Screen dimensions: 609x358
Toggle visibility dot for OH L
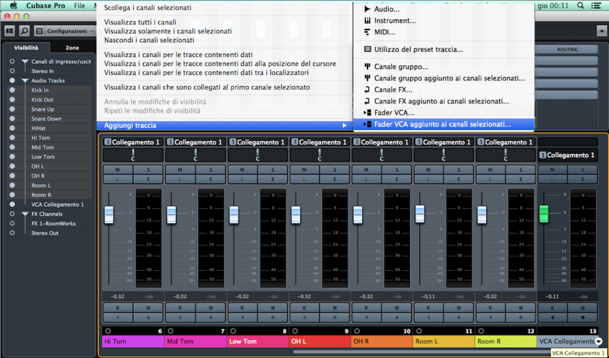12,166
